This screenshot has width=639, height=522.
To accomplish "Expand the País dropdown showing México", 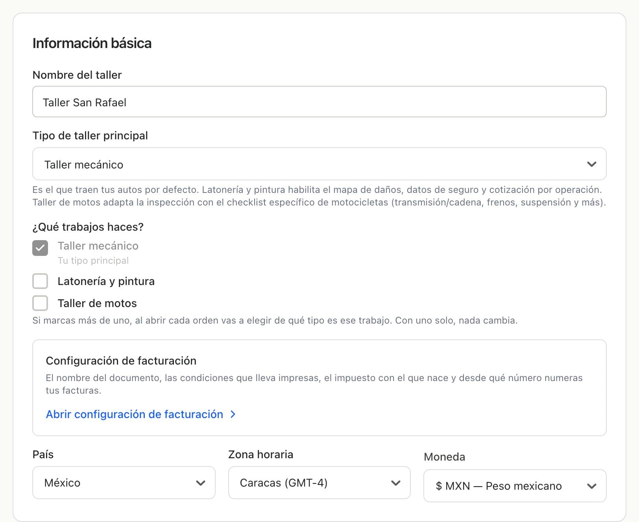I will 124,483.
